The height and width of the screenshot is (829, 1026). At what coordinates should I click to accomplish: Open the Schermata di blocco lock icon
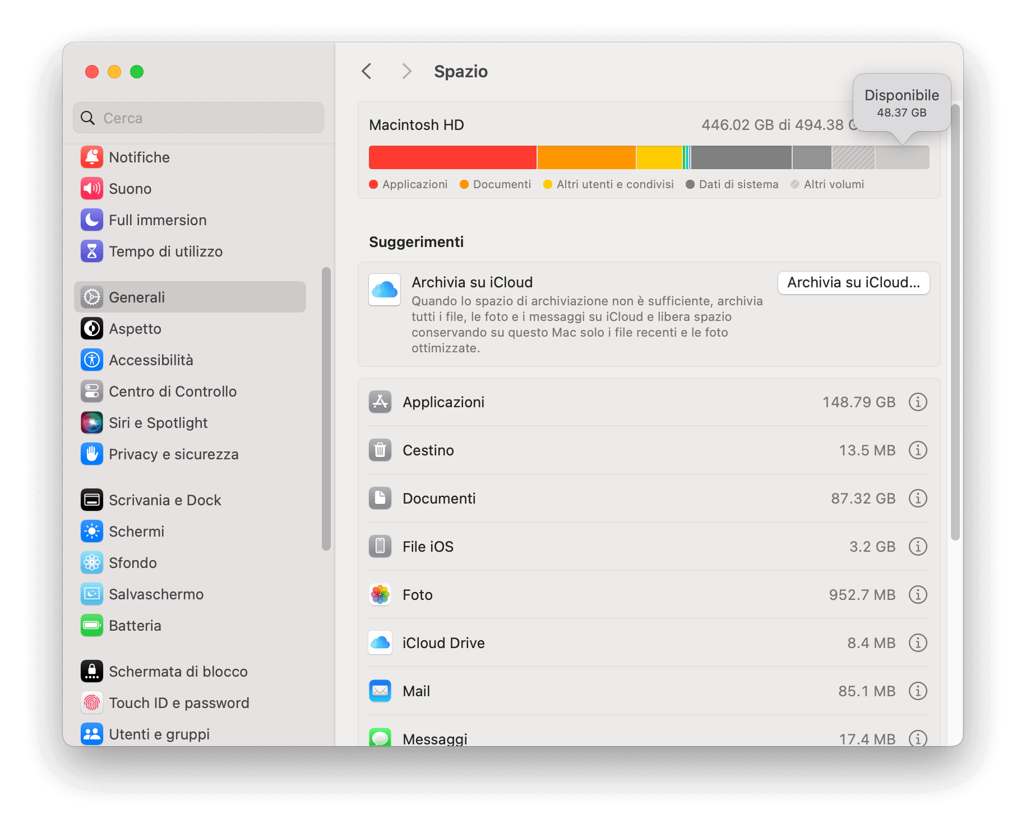coord(92,672)
